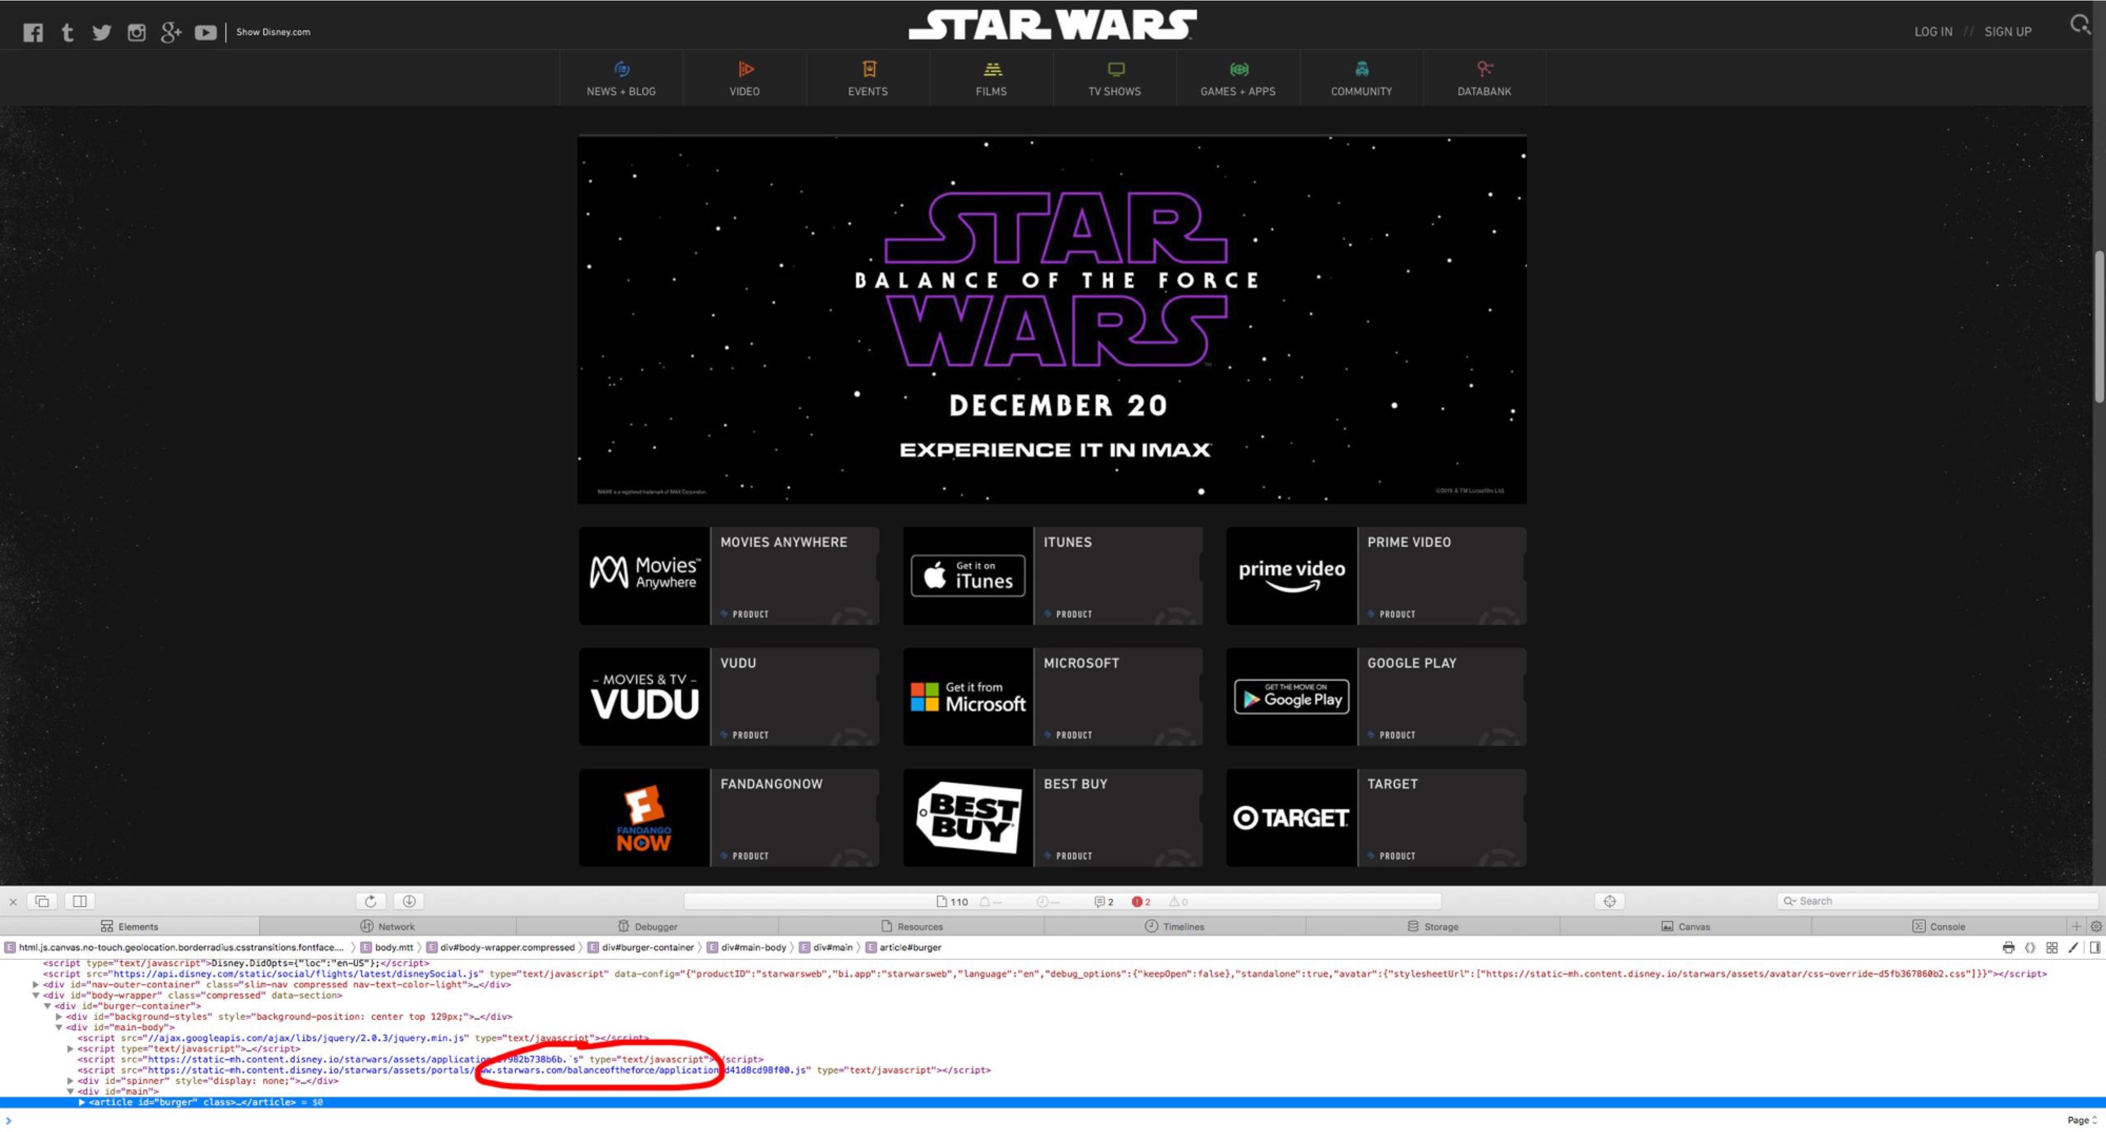Click the search magnifier on the site header

(x=2080, y=25)
